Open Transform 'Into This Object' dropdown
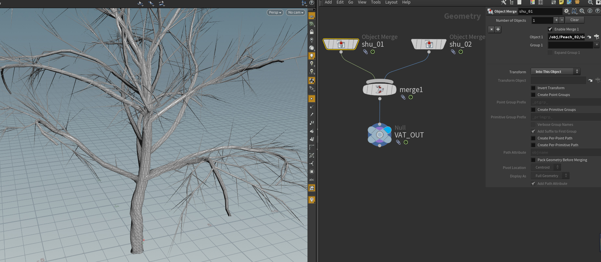This screenshot has height=262, width=601. (x=555, y=72)
